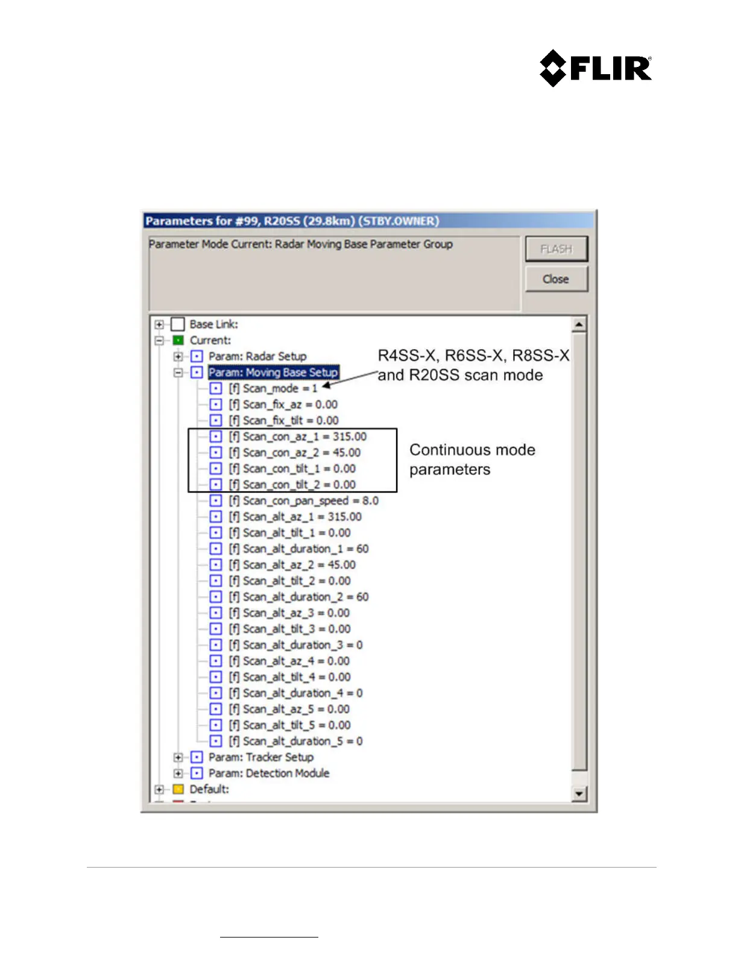Select the Default: tree item

(209, 789)
